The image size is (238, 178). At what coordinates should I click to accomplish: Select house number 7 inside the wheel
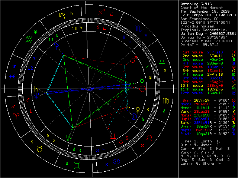[147, 67]
